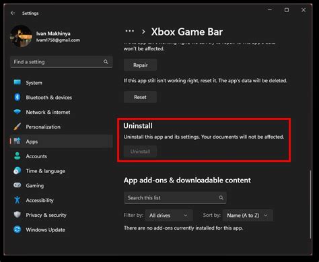Click the Xbox Game Bar page title
319x262 pixels.
pos(187,32)
